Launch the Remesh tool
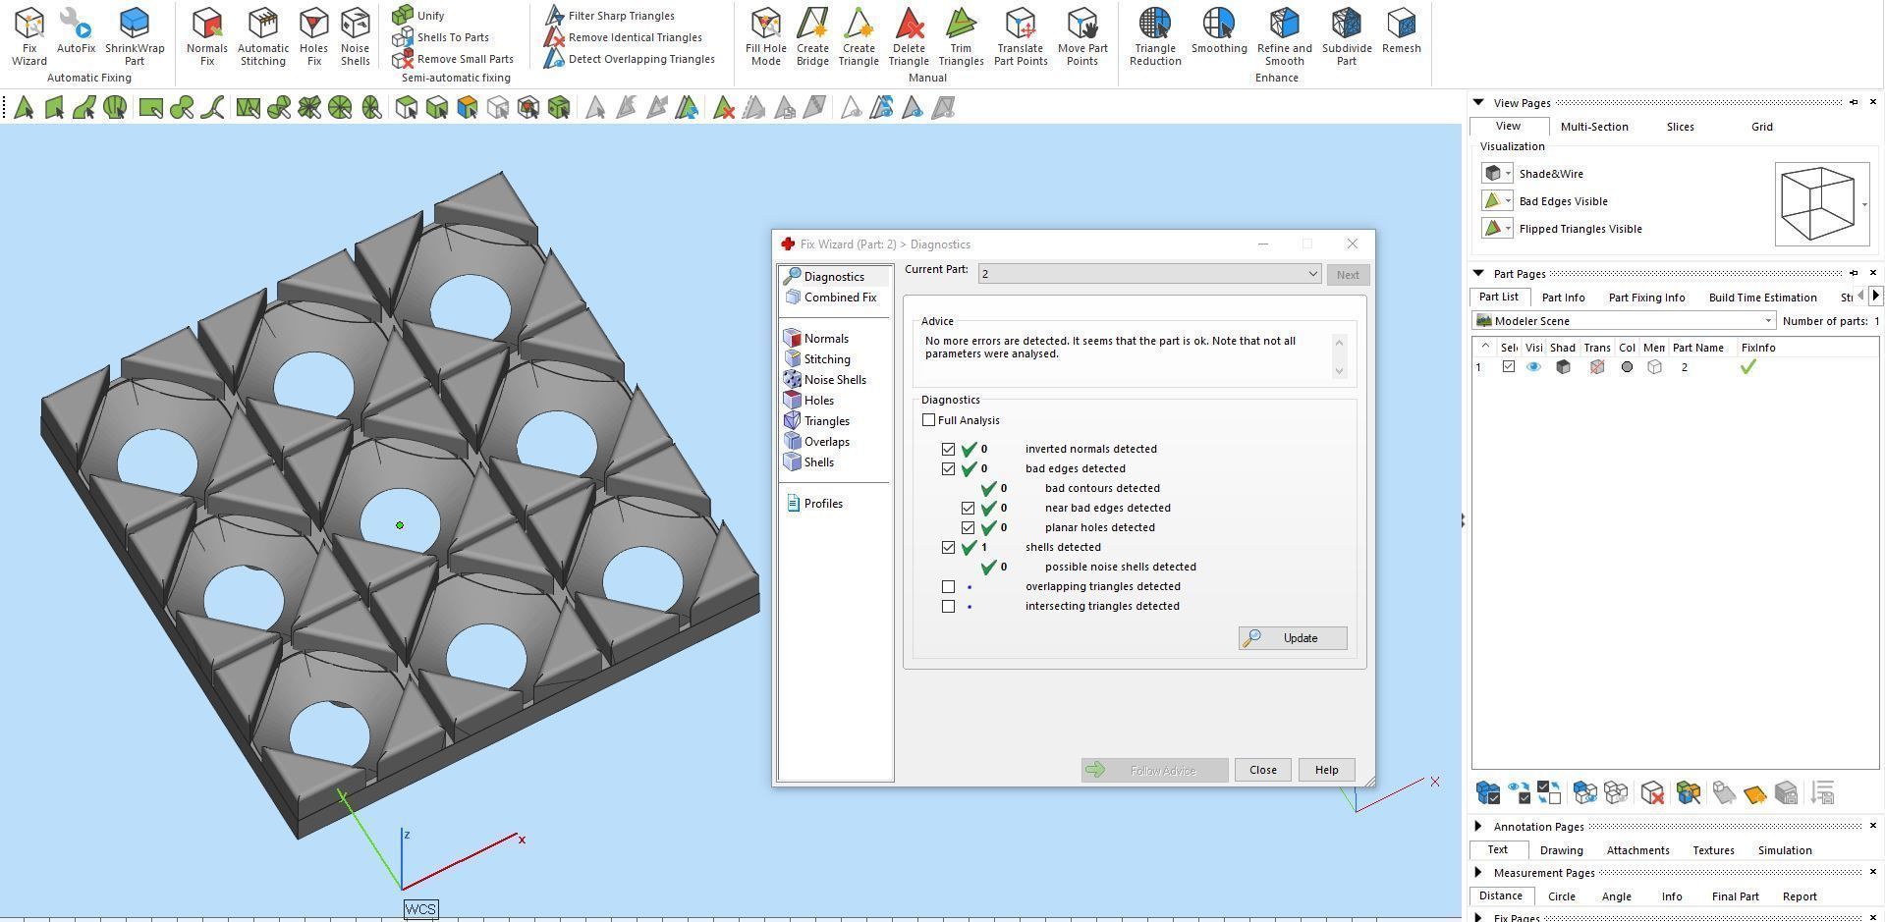 [1402, 30]
